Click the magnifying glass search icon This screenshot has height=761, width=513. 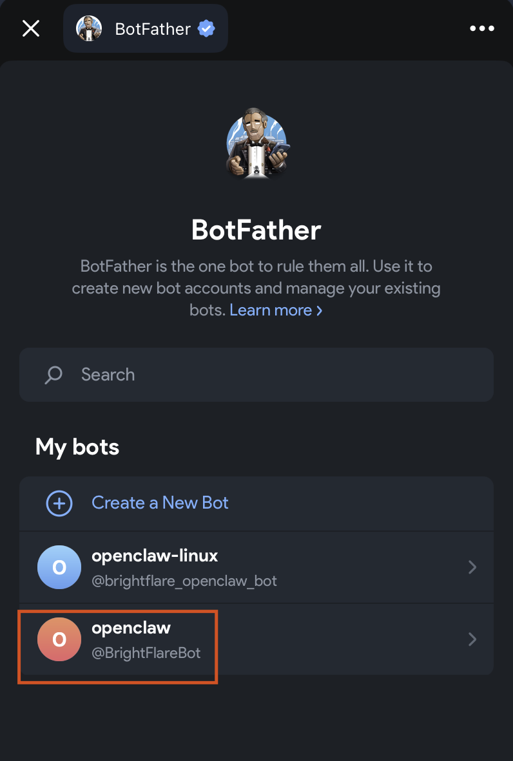[53, 375]
